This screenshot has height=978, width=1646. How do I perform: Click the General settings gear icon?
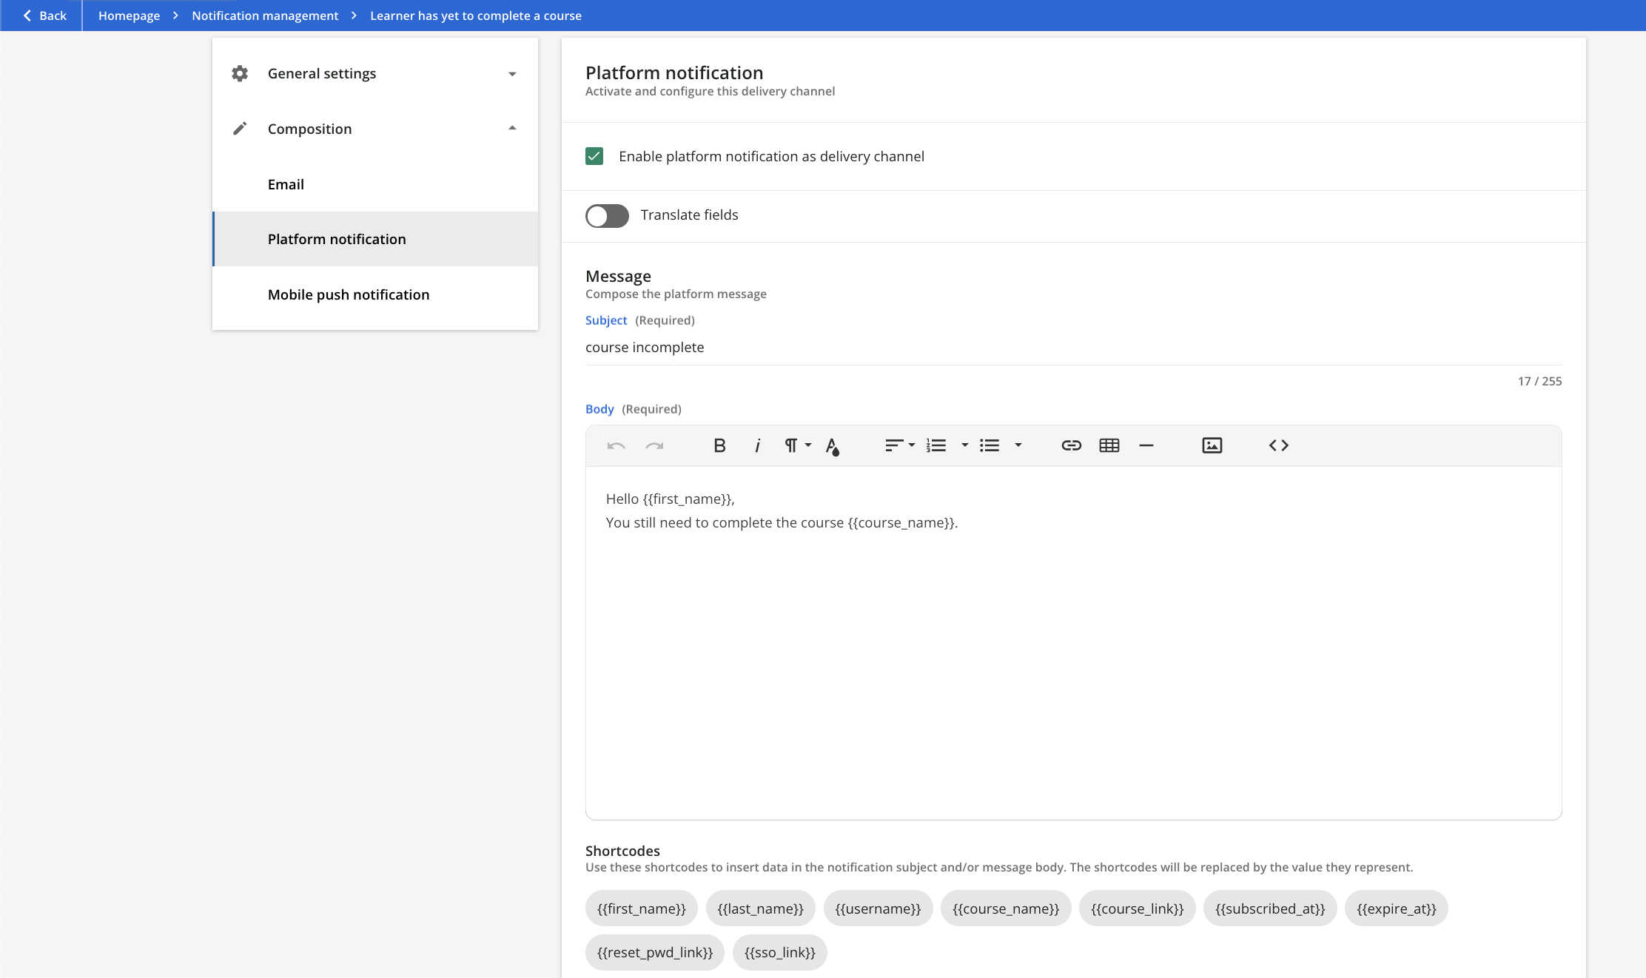click(240, 73)
